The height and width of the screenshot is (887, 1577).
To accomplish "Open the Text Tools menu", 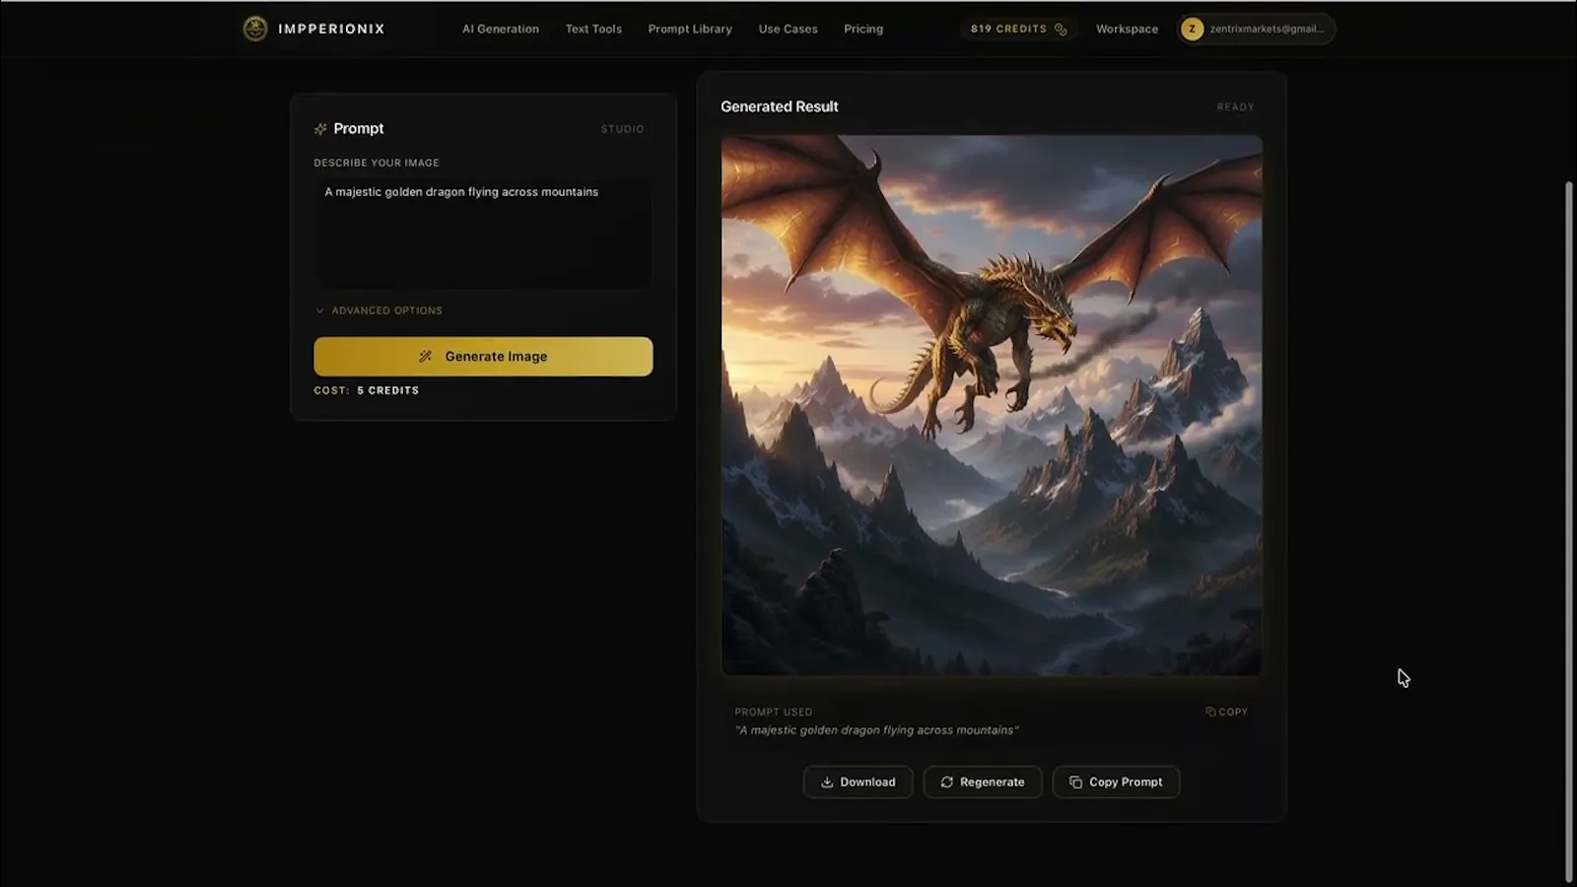I will coord(593,29).
